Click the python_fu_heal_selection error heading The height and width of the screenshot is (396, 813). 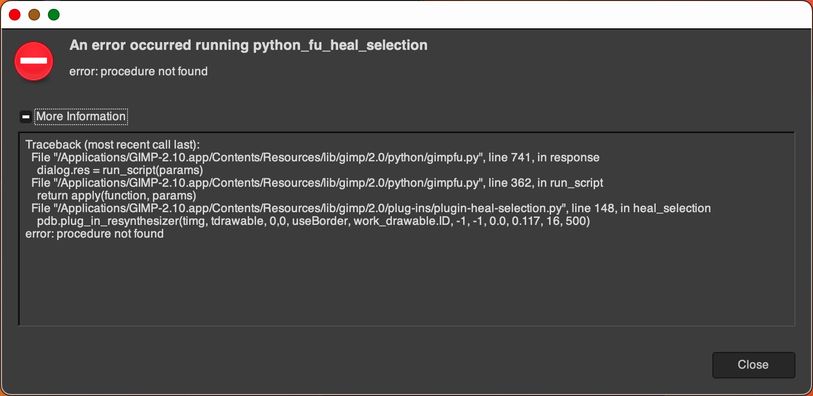[248, 45]
